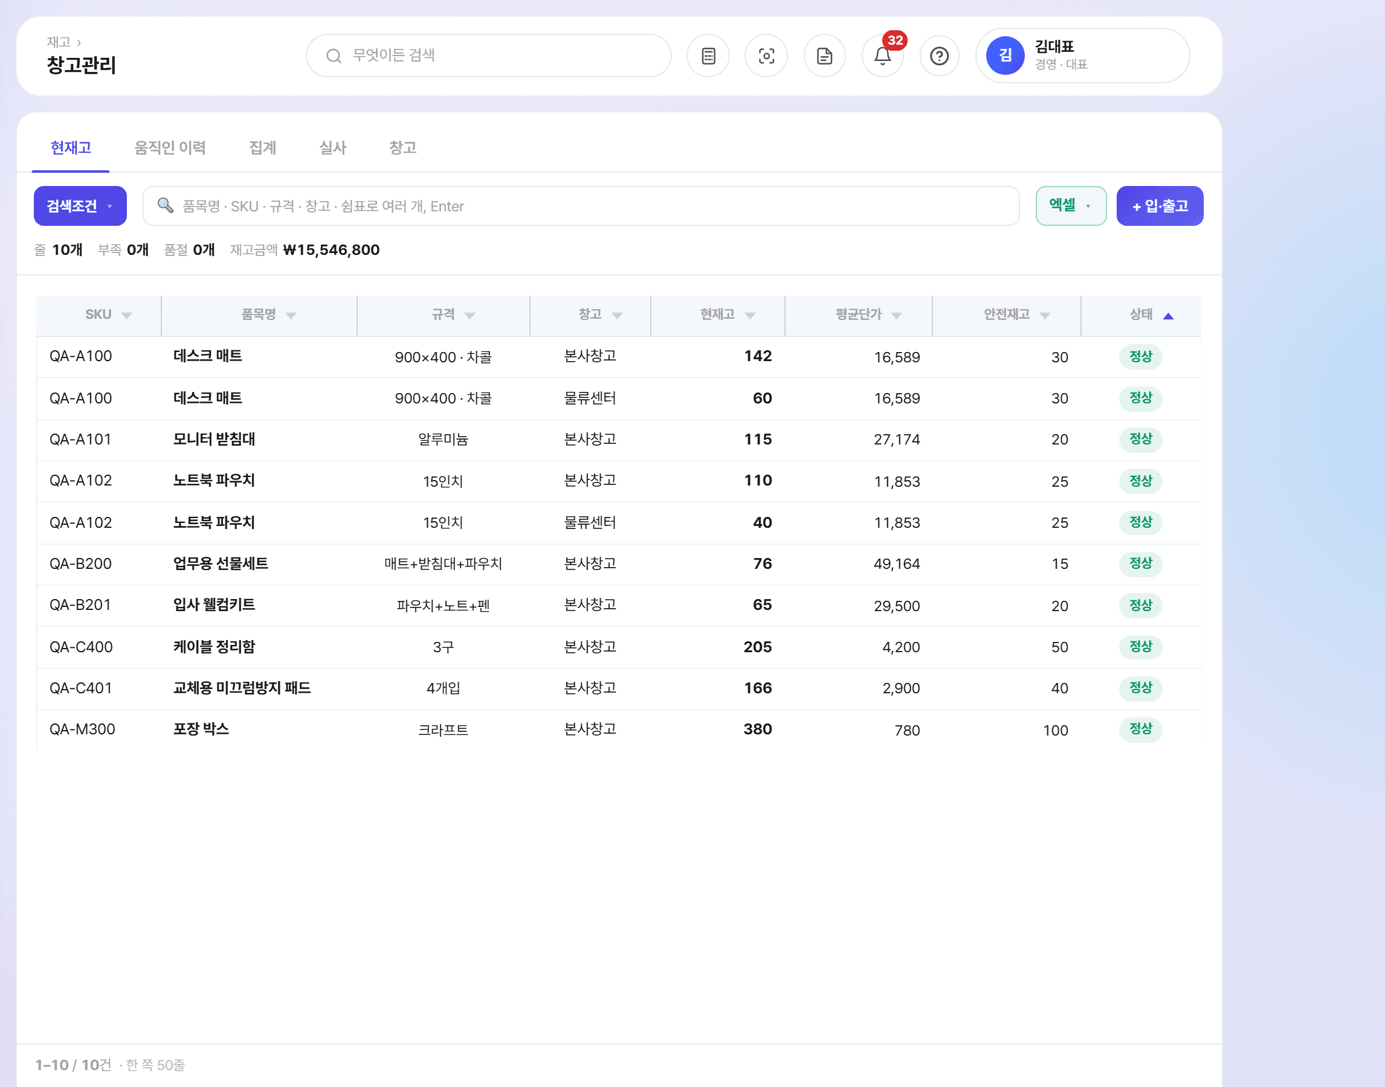
Task: Click the 380 stock quantity cell
Action: click(757, 729)
